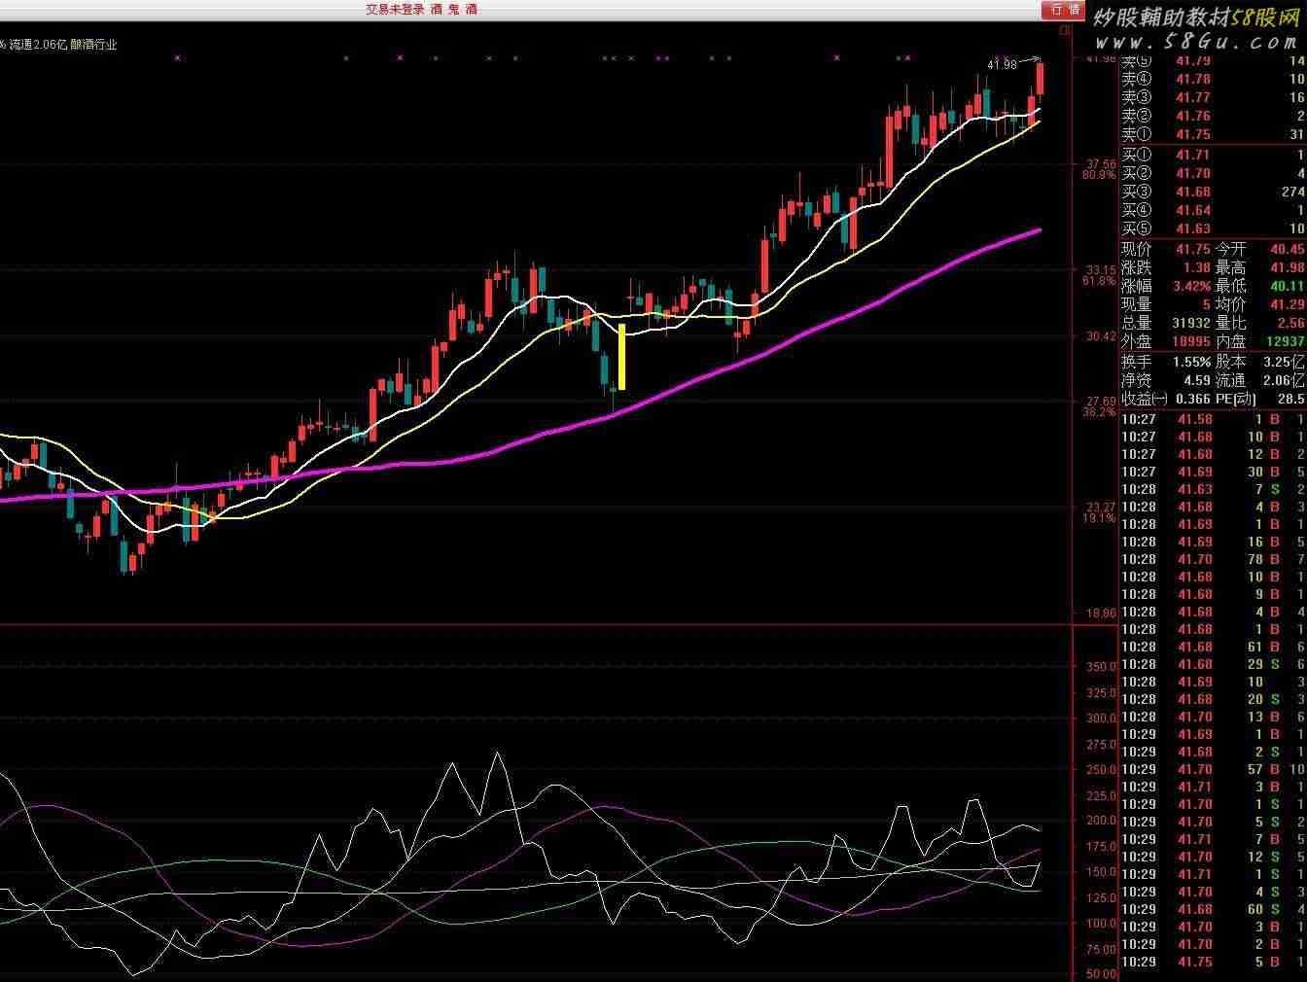Screen dimensions: 1307x982
Task: Select the 卖① sell order at 41.75
Action: coord(1213,134)
